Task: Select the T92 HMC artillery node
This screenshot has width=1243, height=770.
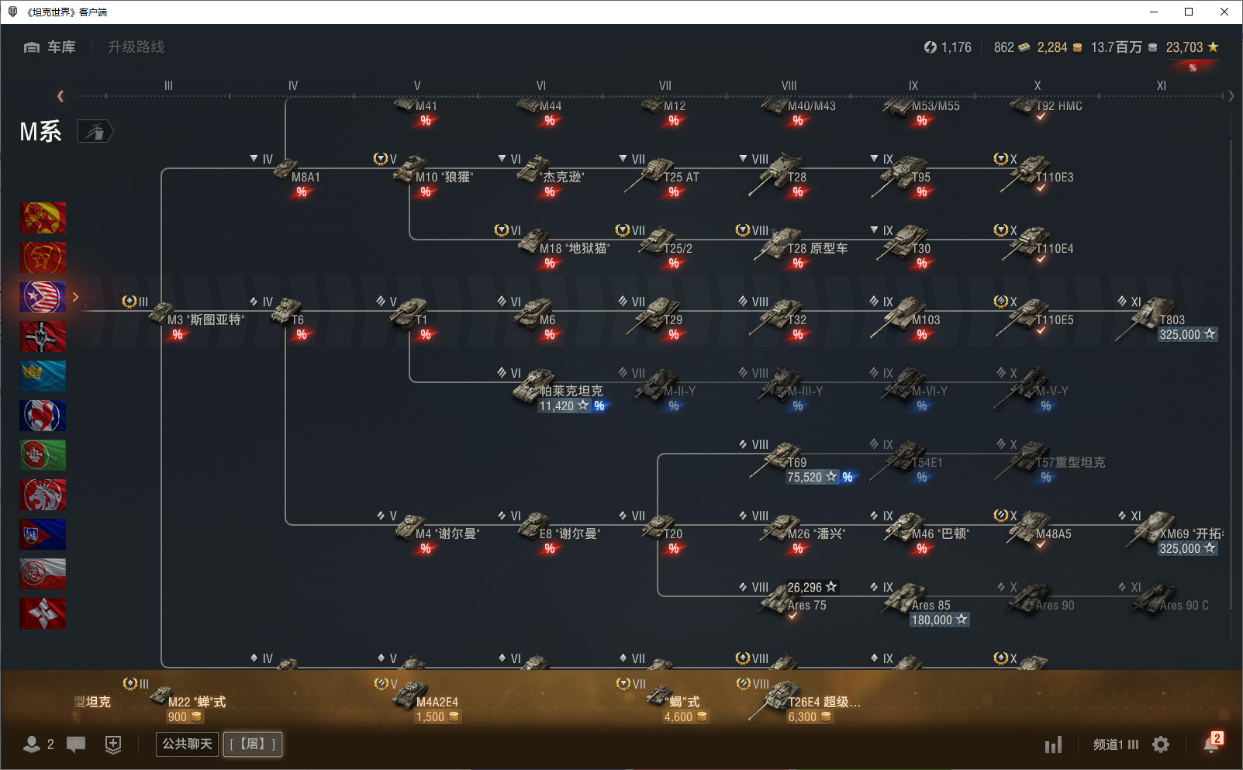Action: coord(1047,107)
